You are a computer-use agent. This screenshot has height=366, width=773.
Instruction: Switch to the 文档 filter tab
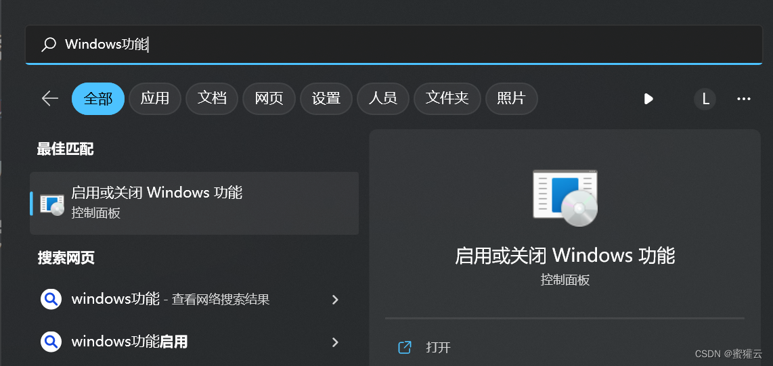(212, 99)
